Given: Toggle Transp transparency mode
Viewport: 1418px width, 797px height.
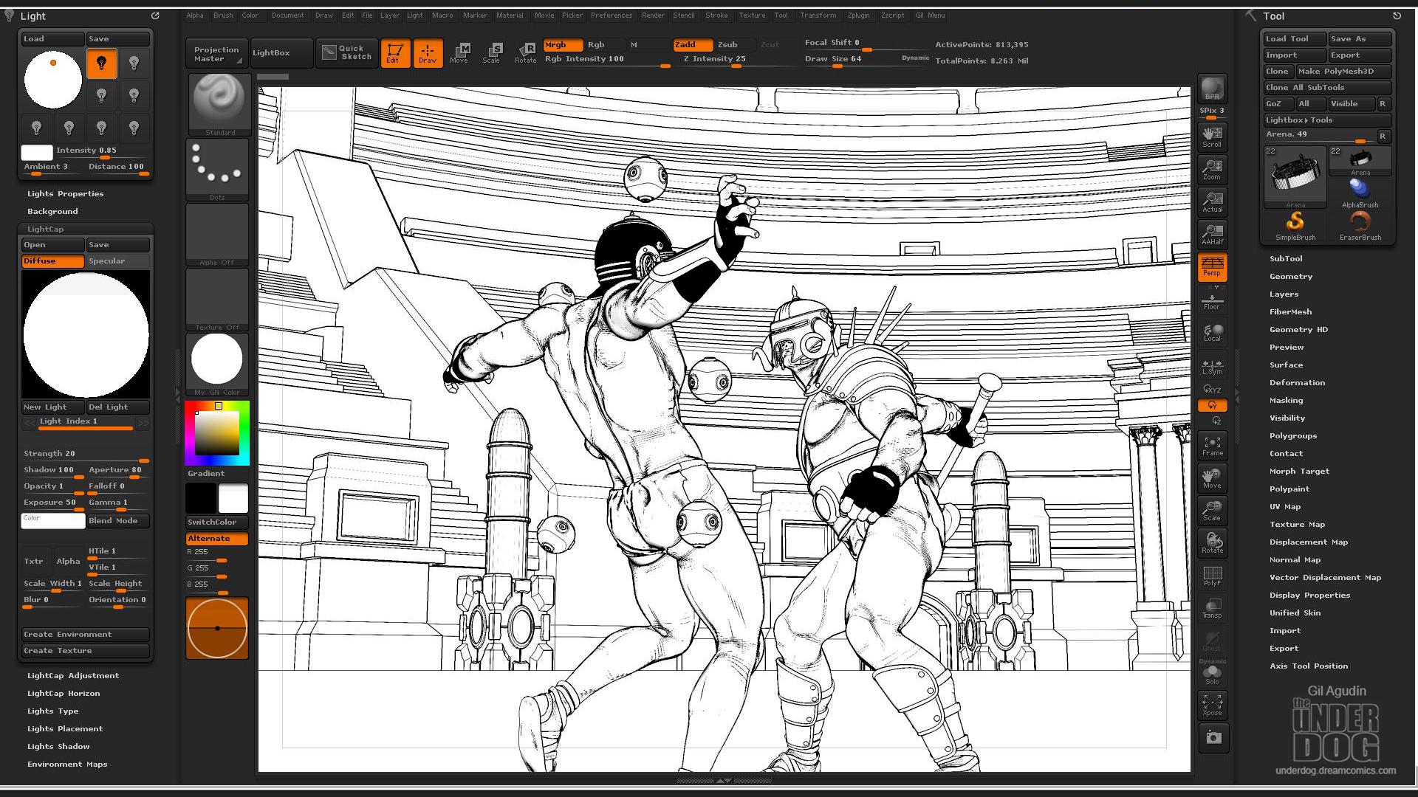Looking at the screenshot, I should 1212,607.
